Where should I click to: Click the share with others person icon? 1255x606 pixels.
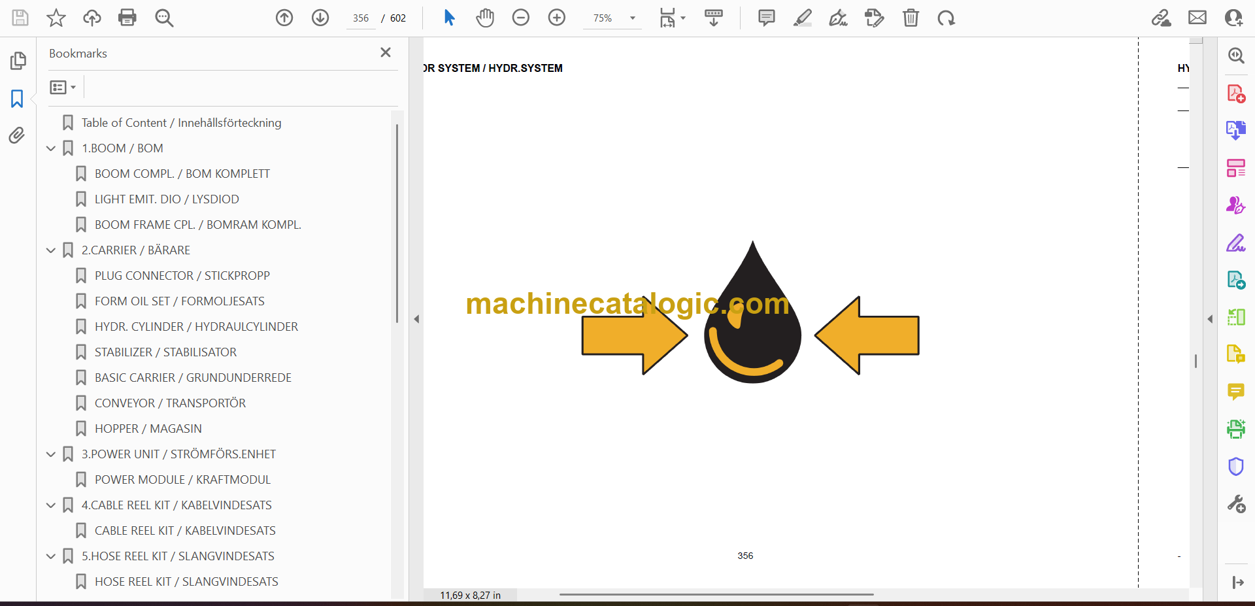1233,18
